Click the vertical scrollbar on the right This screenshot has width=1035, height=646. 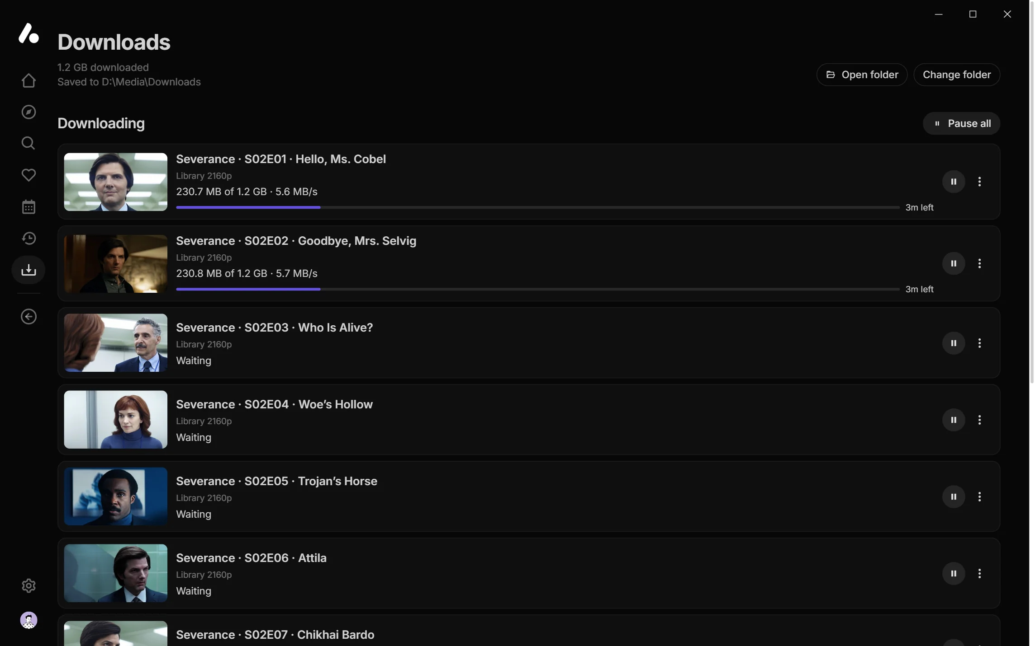coord(1032,192)
